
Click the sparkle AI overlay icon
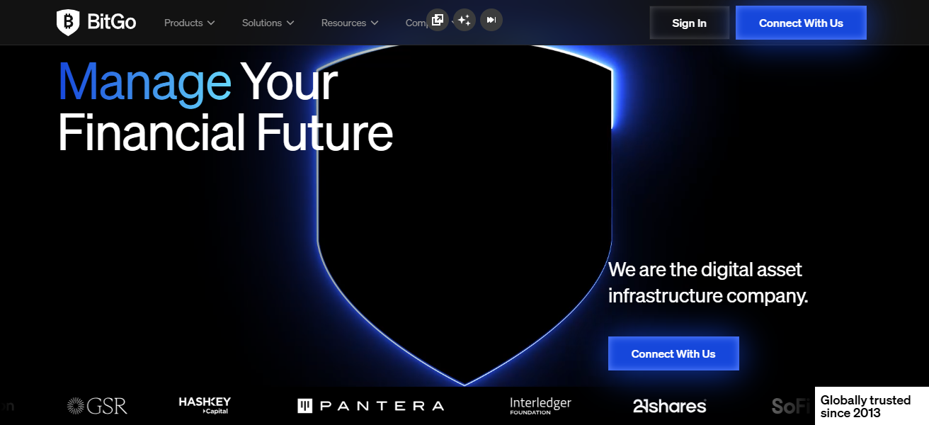(x=465, y=20)
